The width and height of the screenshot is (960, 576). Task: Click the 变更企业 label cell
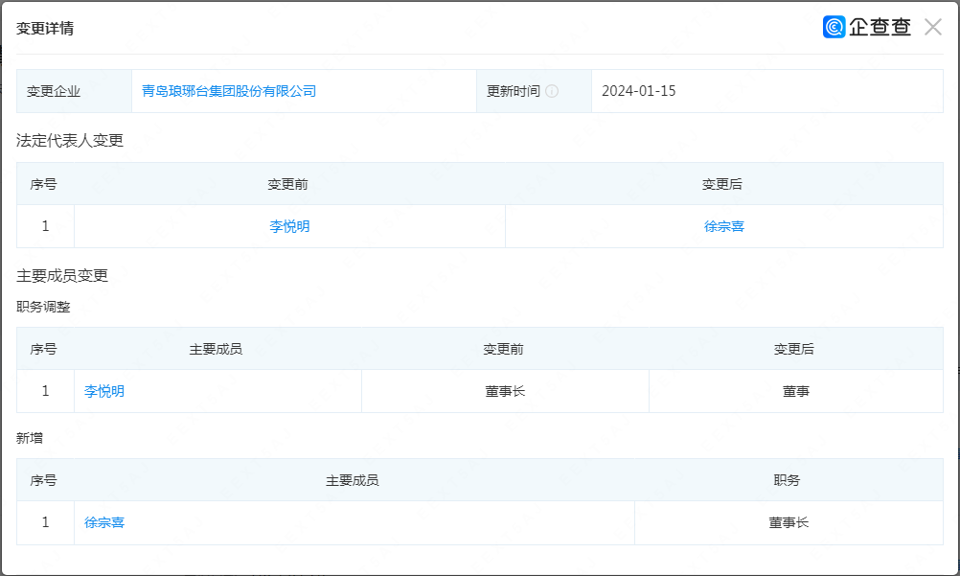click(74, 91)
